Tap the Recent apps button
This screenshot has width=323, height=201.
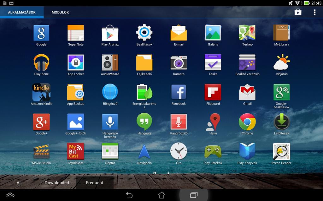194,195
